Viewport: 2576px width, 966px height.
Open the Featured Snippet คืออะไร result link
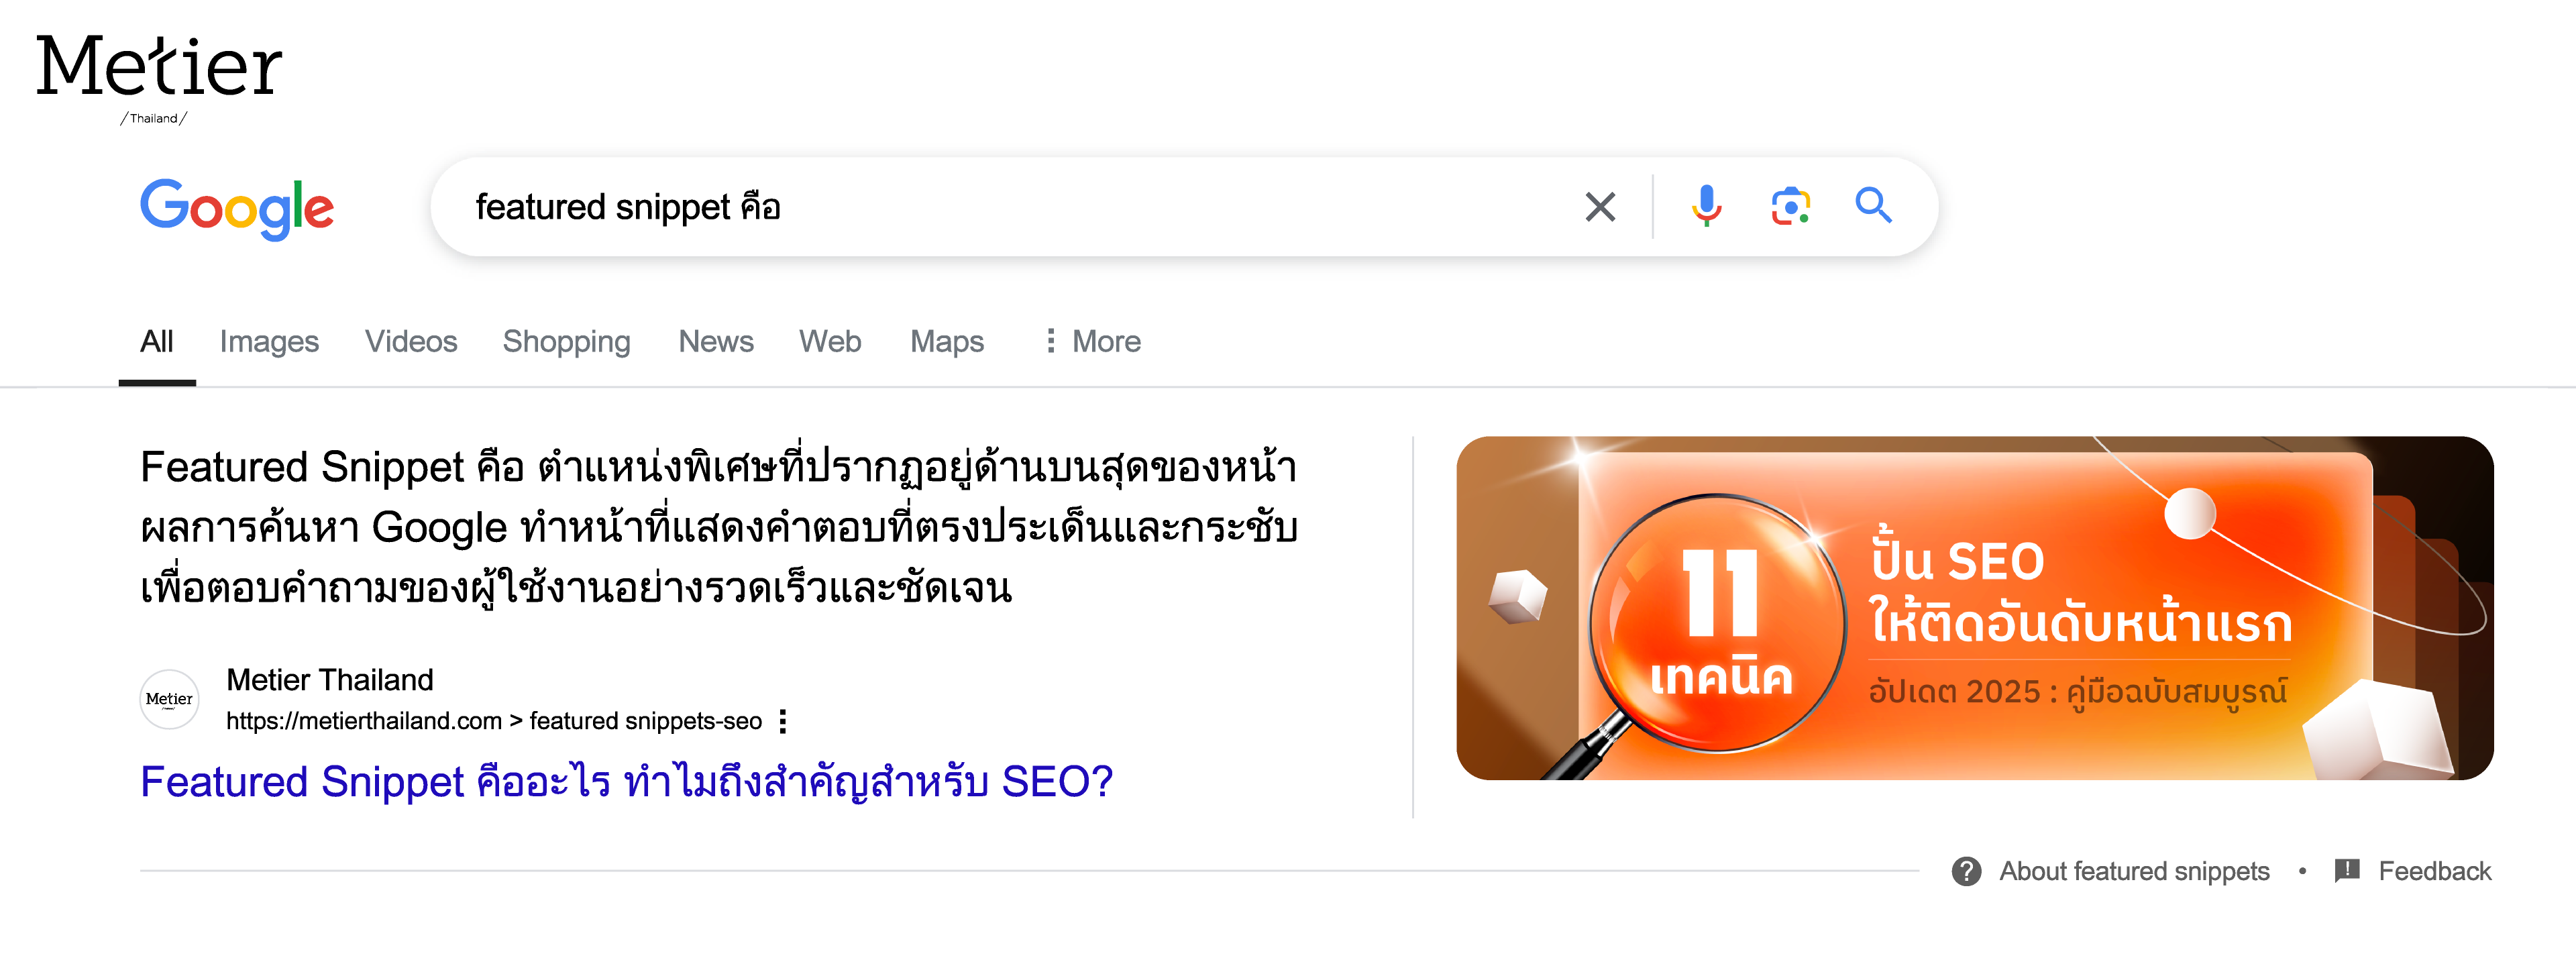coord(626,781)
